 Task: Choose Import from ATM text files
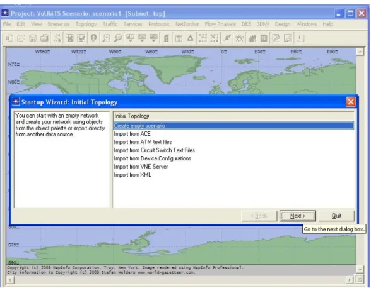143,142
